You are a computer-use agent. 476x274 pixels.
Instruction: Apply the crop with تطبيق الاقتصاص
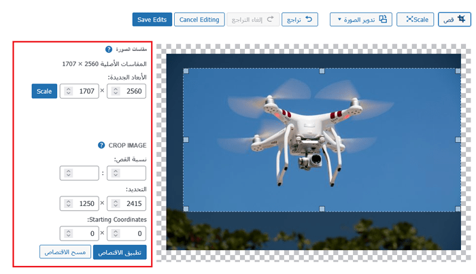pyautogui.click(x=119, y=252)
